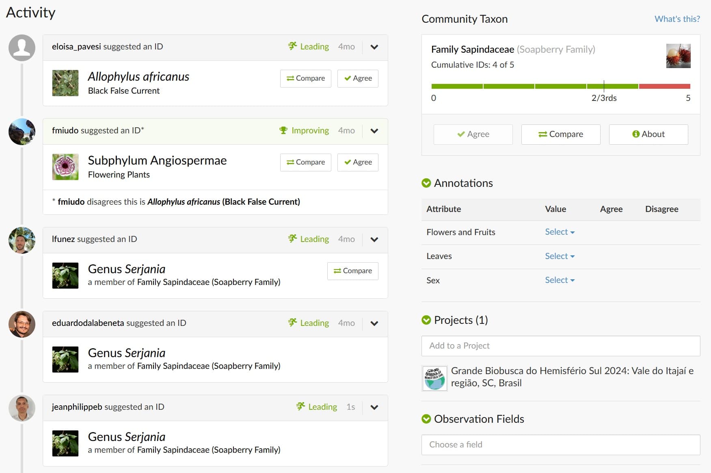Open the Grande Biobusca project icon
The image size is (711, 473).
434,379
